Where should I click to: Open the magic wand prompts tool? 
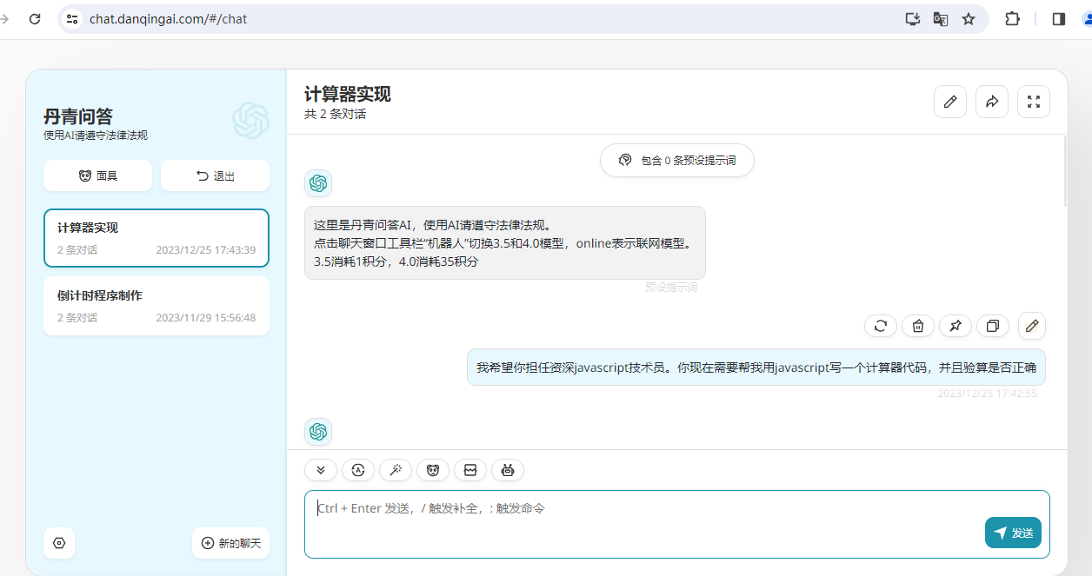point(396,470)
